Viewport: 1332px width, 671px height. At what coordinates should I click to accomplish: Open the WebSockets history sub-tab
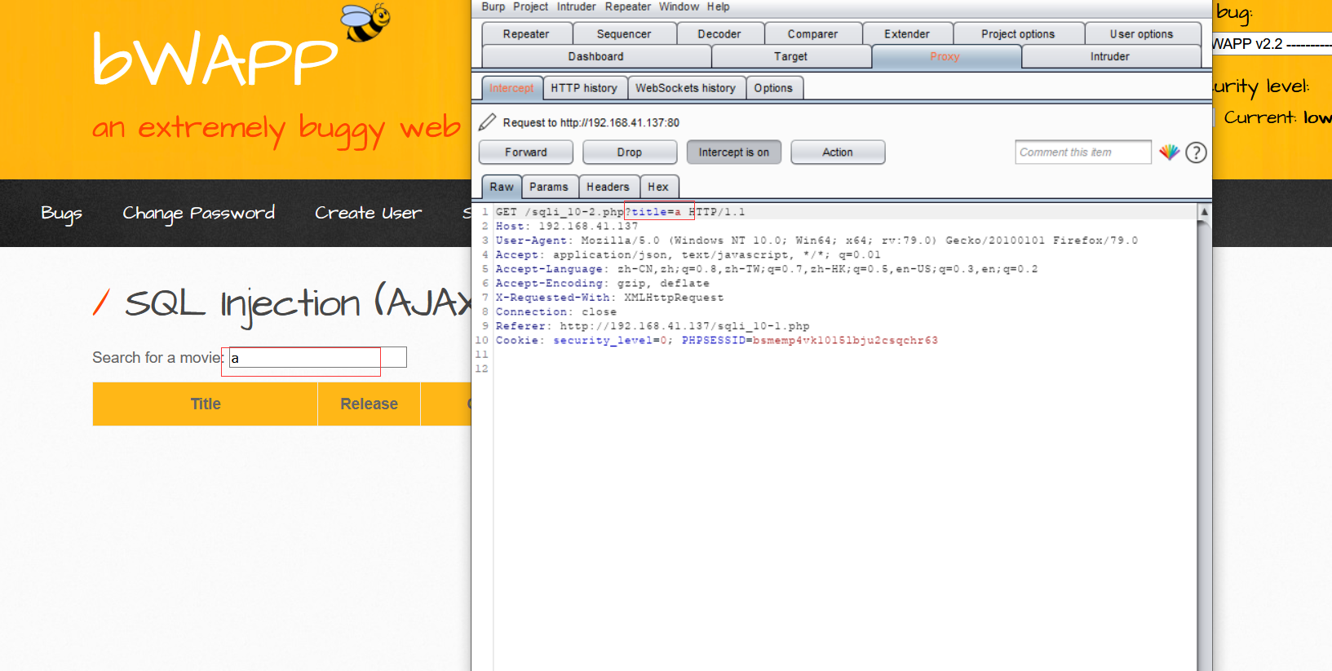685,88
